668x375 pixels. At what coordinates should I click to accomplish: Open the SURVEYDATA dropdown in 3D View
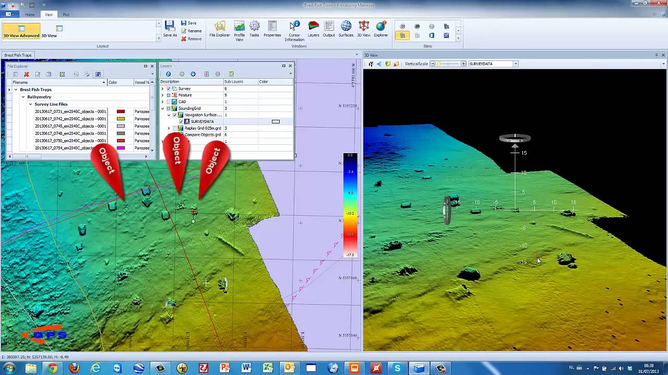(x=516, y=64)
